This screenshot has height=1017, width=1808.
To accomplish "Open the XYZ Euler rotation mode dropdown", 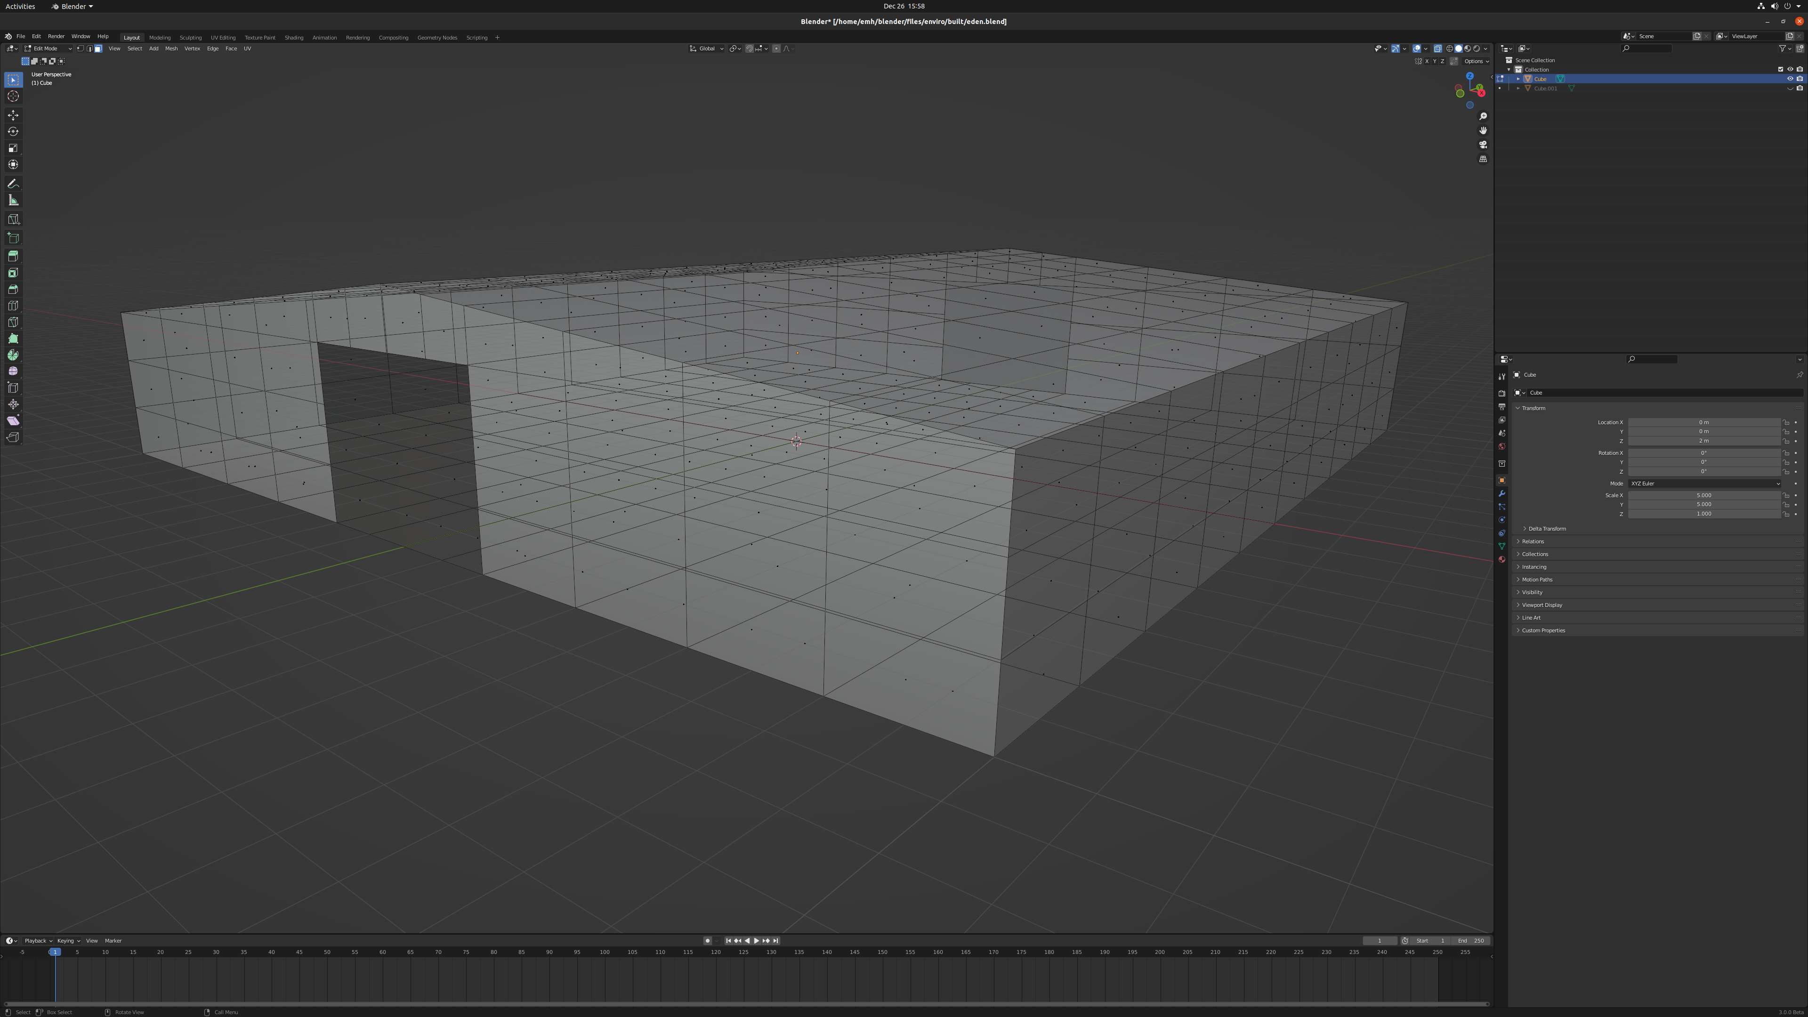I will (x=1704, y=484).
